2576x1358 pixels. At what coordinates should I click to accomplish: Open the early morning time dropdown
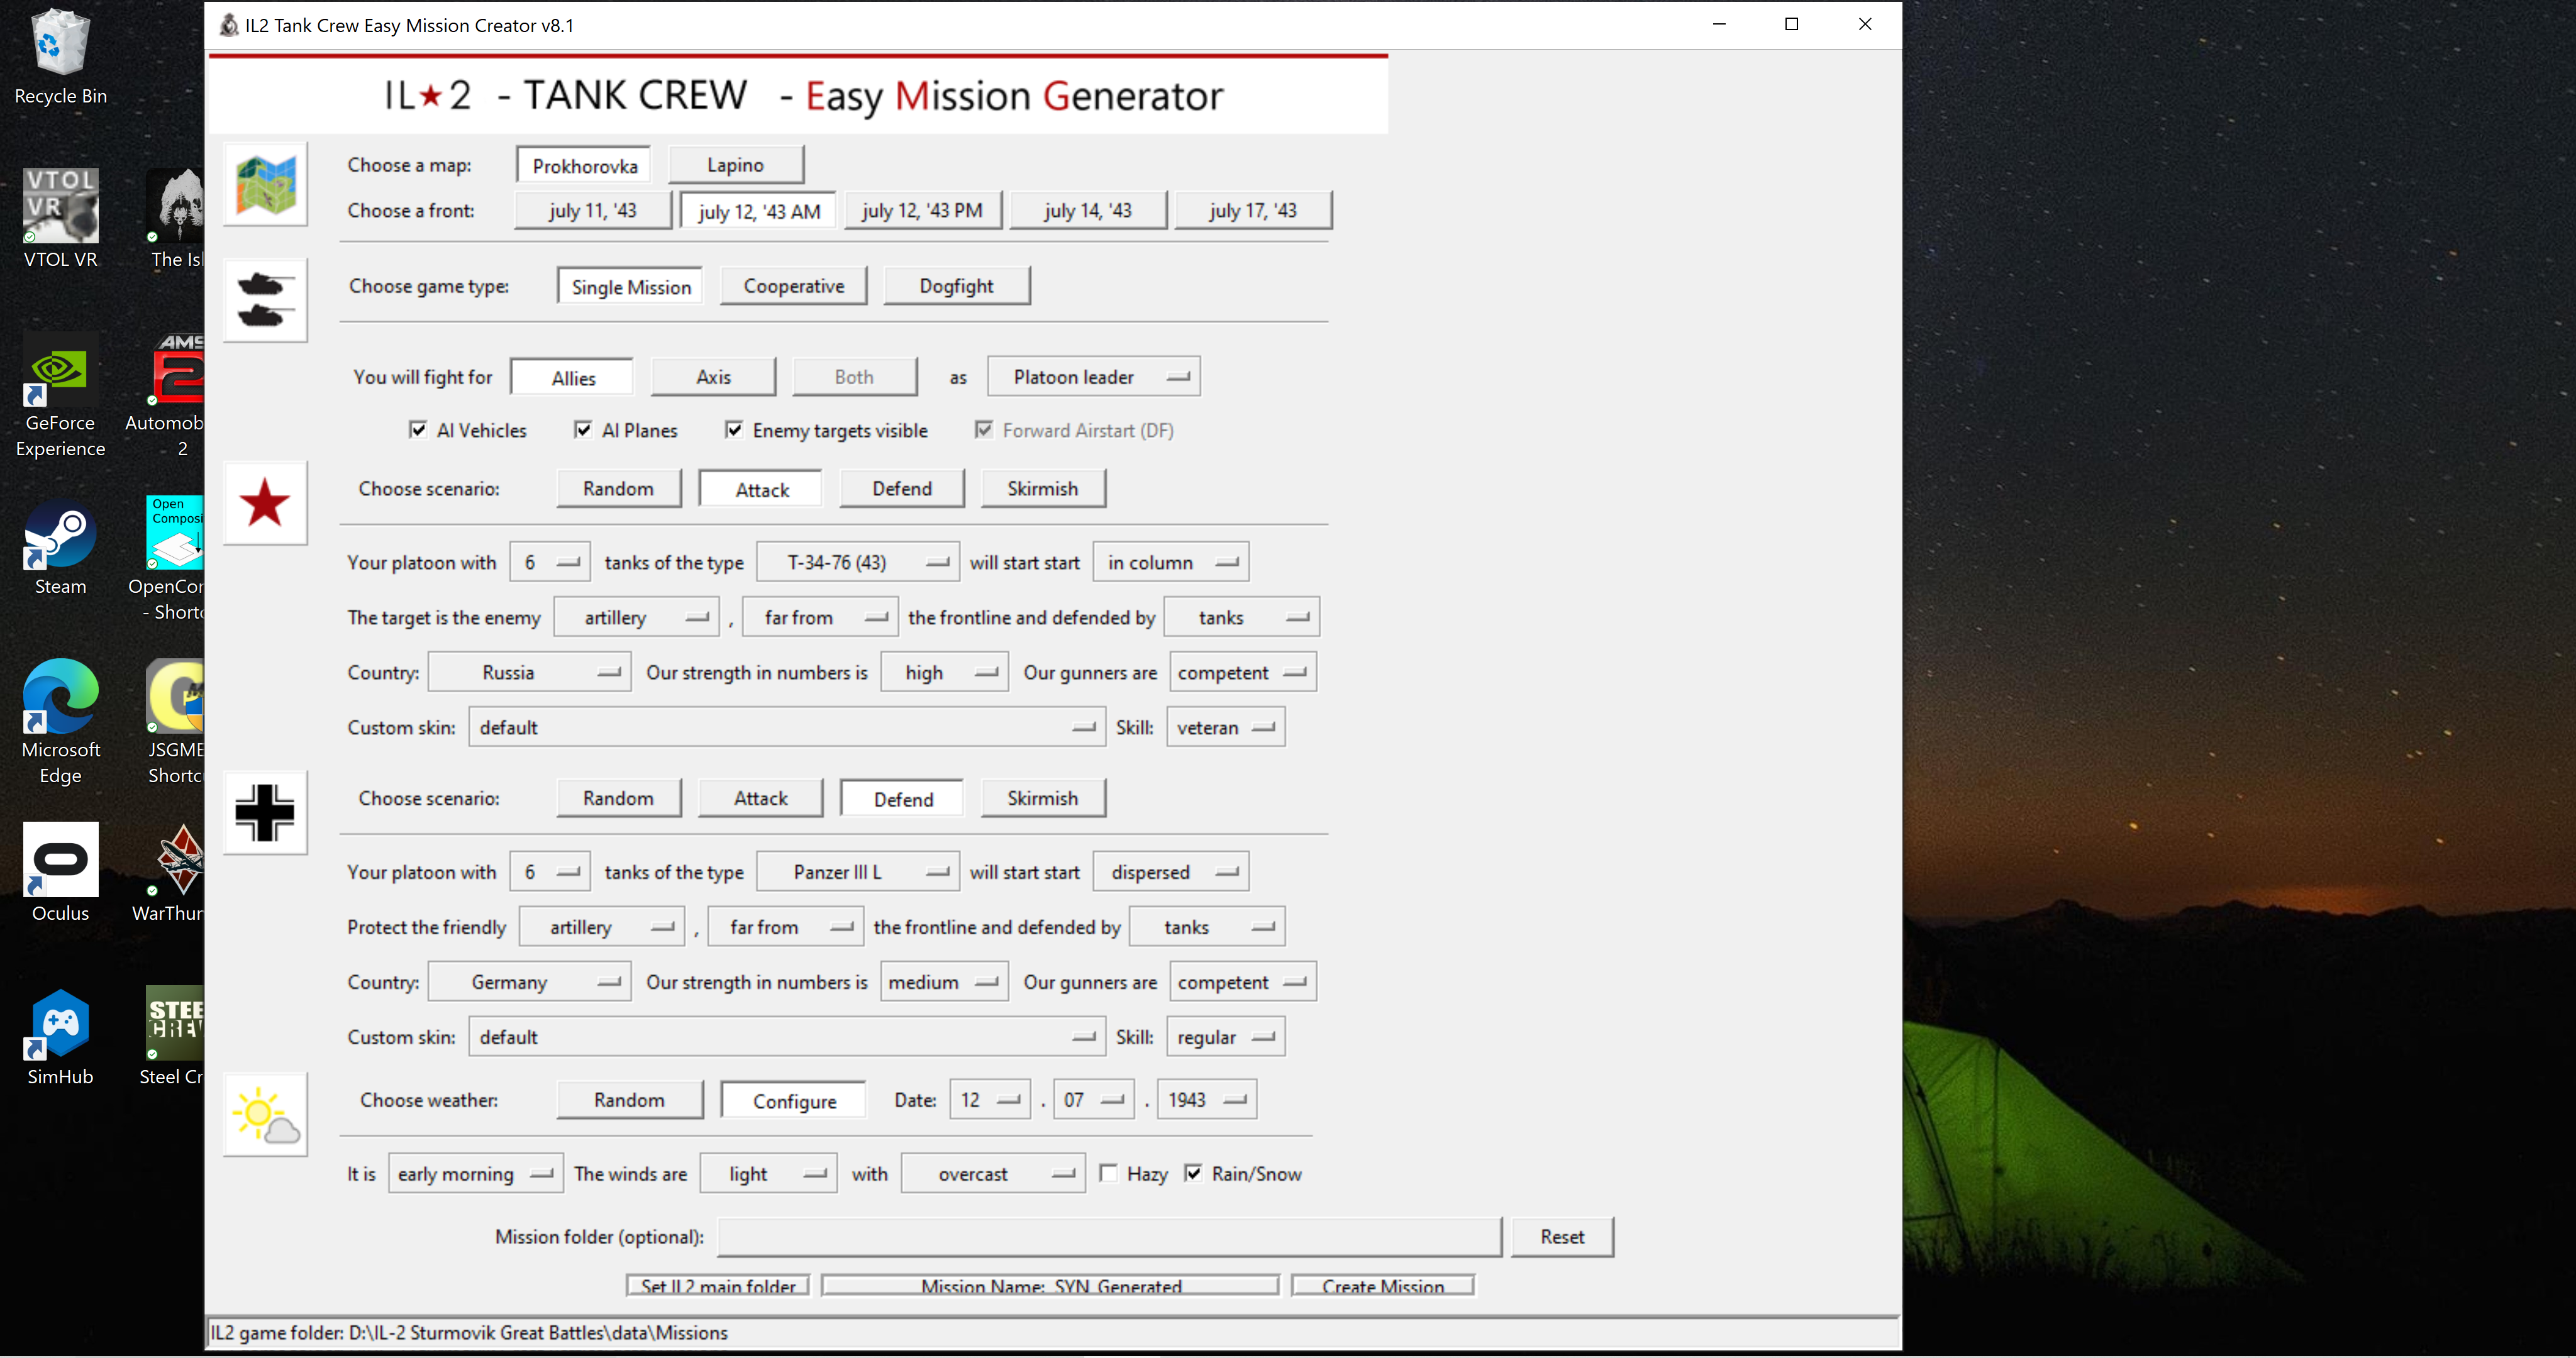475,1174
